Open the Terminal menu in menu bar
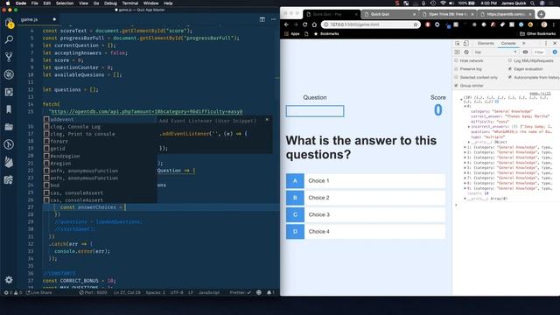Viewport: 560px width, 315px height. (130, 3)
